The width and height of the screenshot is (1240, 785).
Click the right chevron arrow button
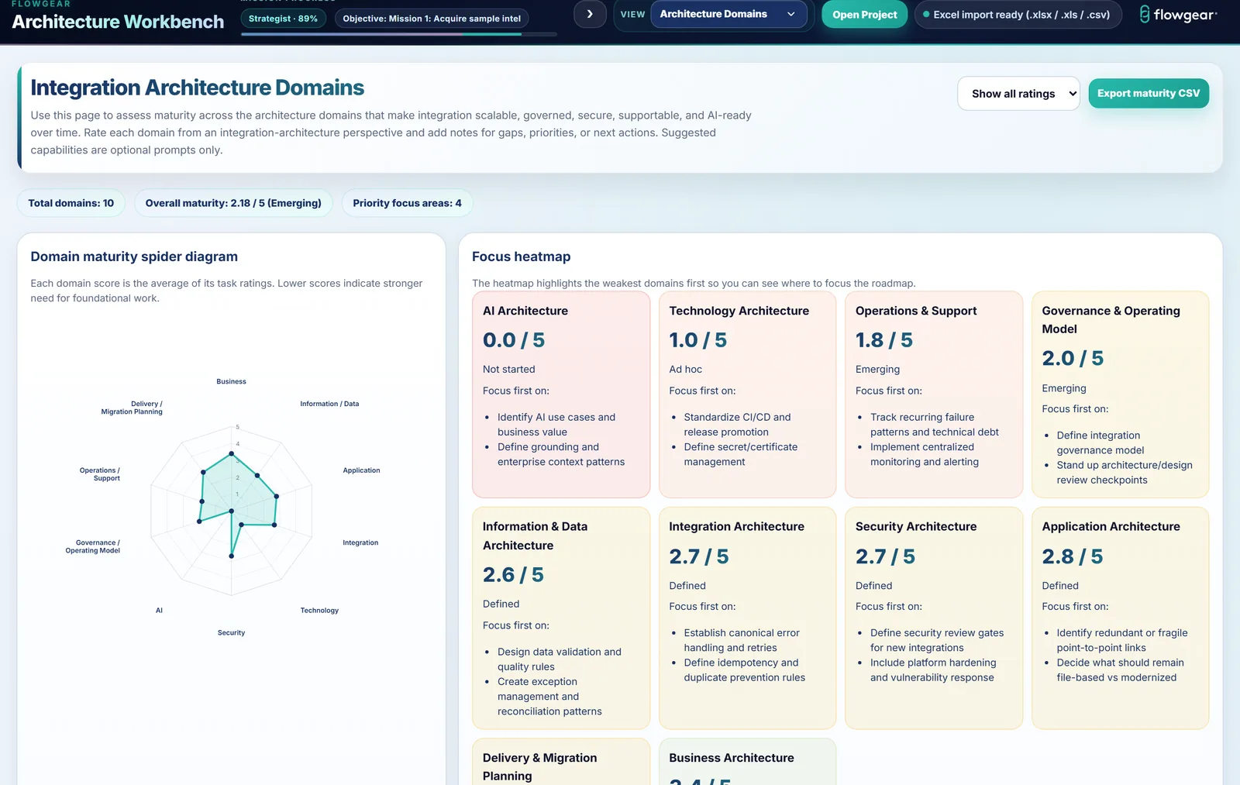tap(590, 14)
